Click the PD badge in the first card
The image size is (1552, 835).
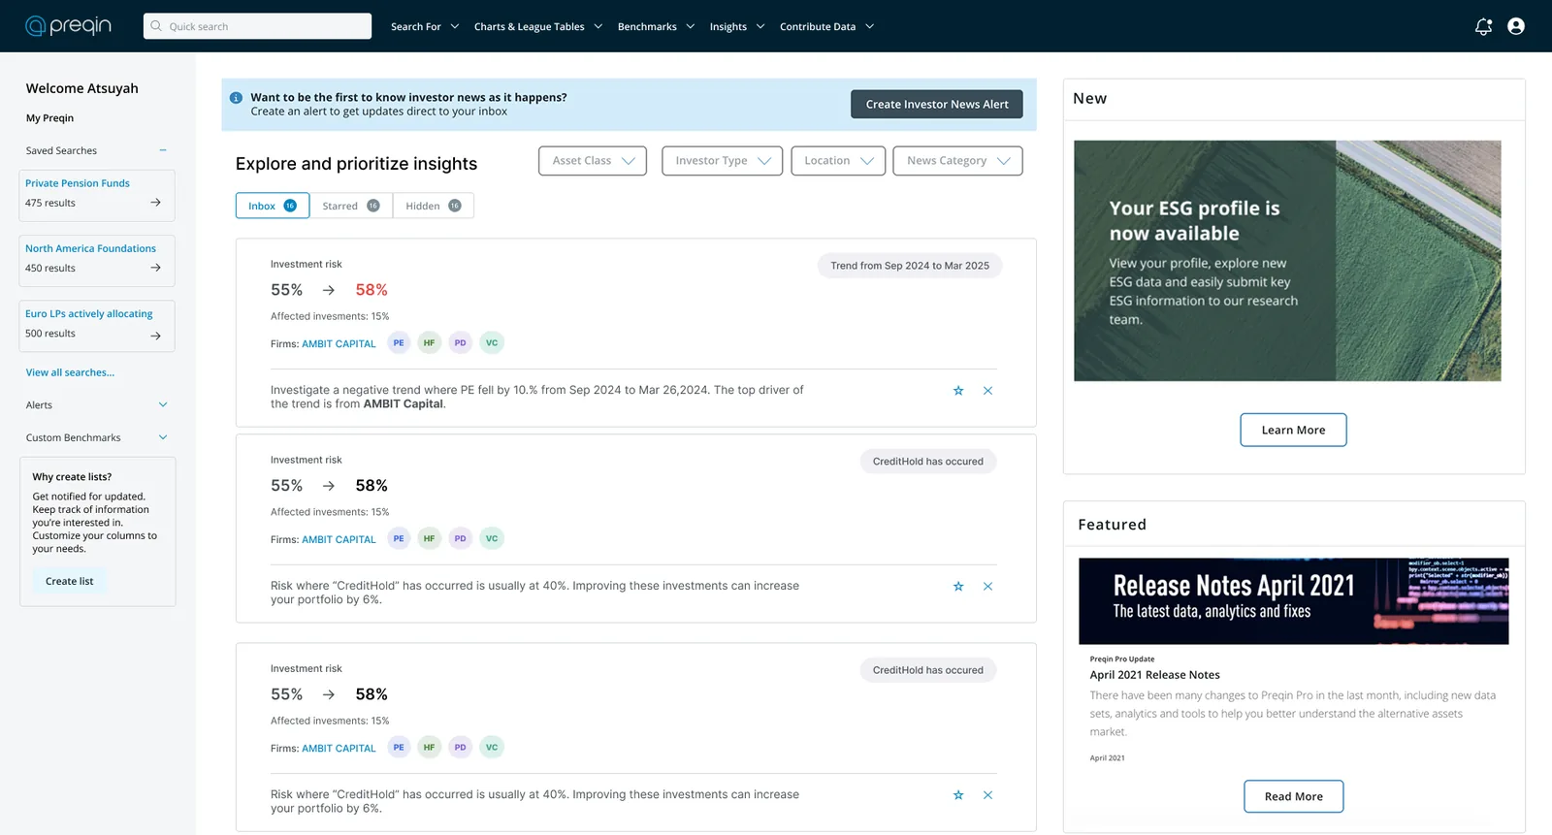[x=460, y=342]
